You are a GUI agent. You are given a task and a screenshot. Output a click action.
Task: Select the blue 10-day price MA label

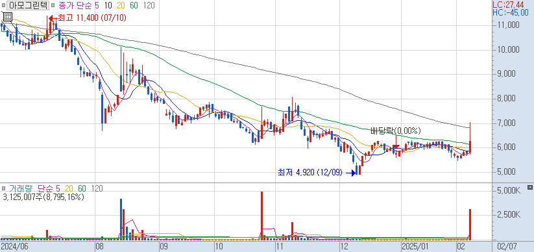click(108, 5)
